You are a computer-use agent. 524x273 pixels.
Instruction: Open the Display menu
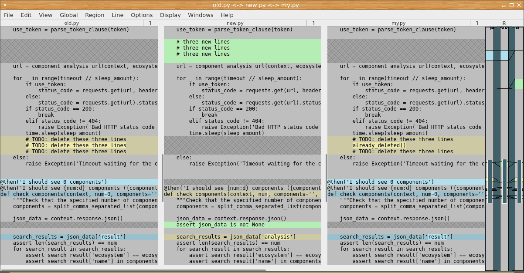point(170,15)
